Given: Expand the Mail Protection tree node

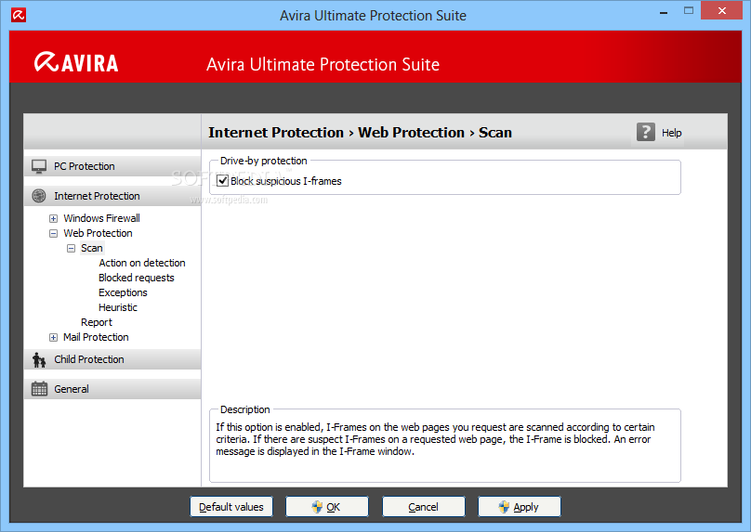Looking at the screenshot, I should [x=53, y=337].
